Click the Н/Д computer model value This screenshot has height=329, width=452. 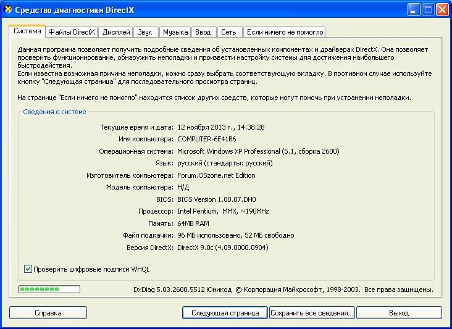(183, 187)
